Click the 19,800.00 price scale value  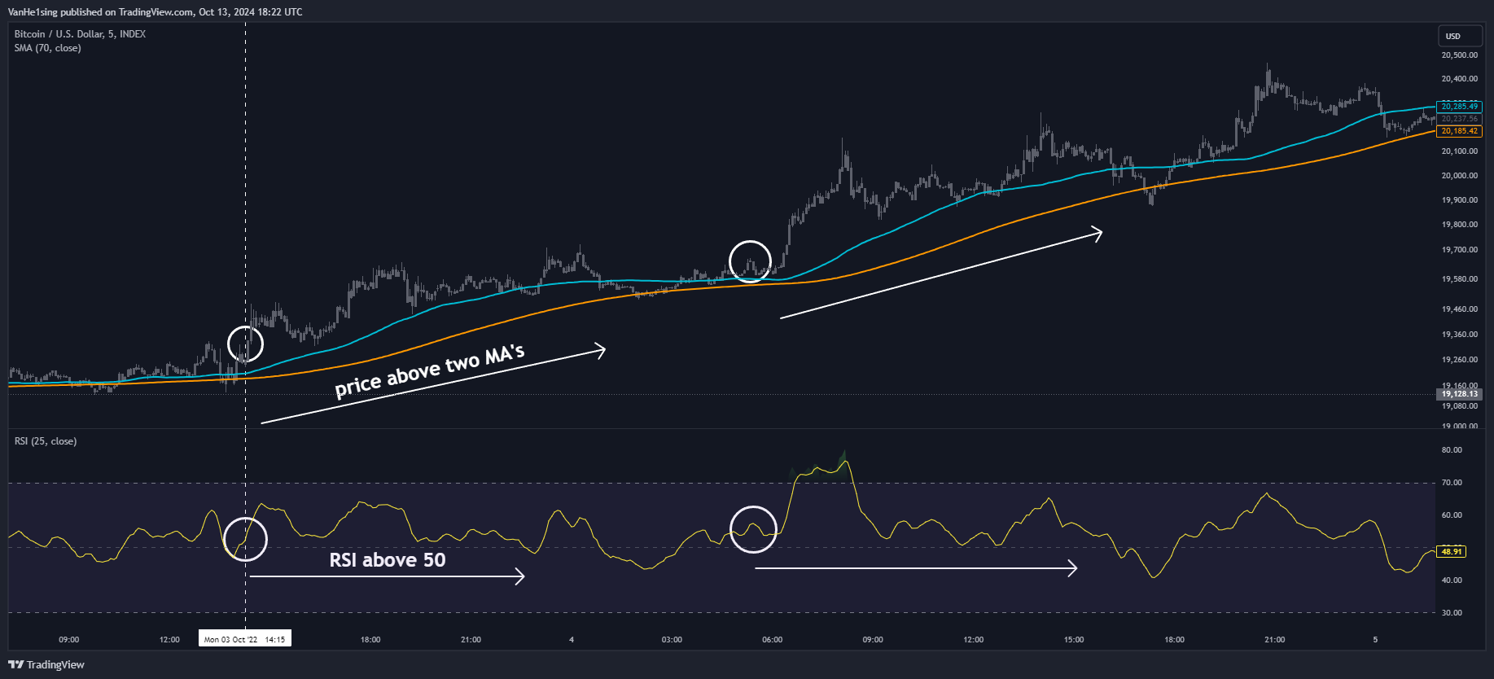click(1459, 225)
